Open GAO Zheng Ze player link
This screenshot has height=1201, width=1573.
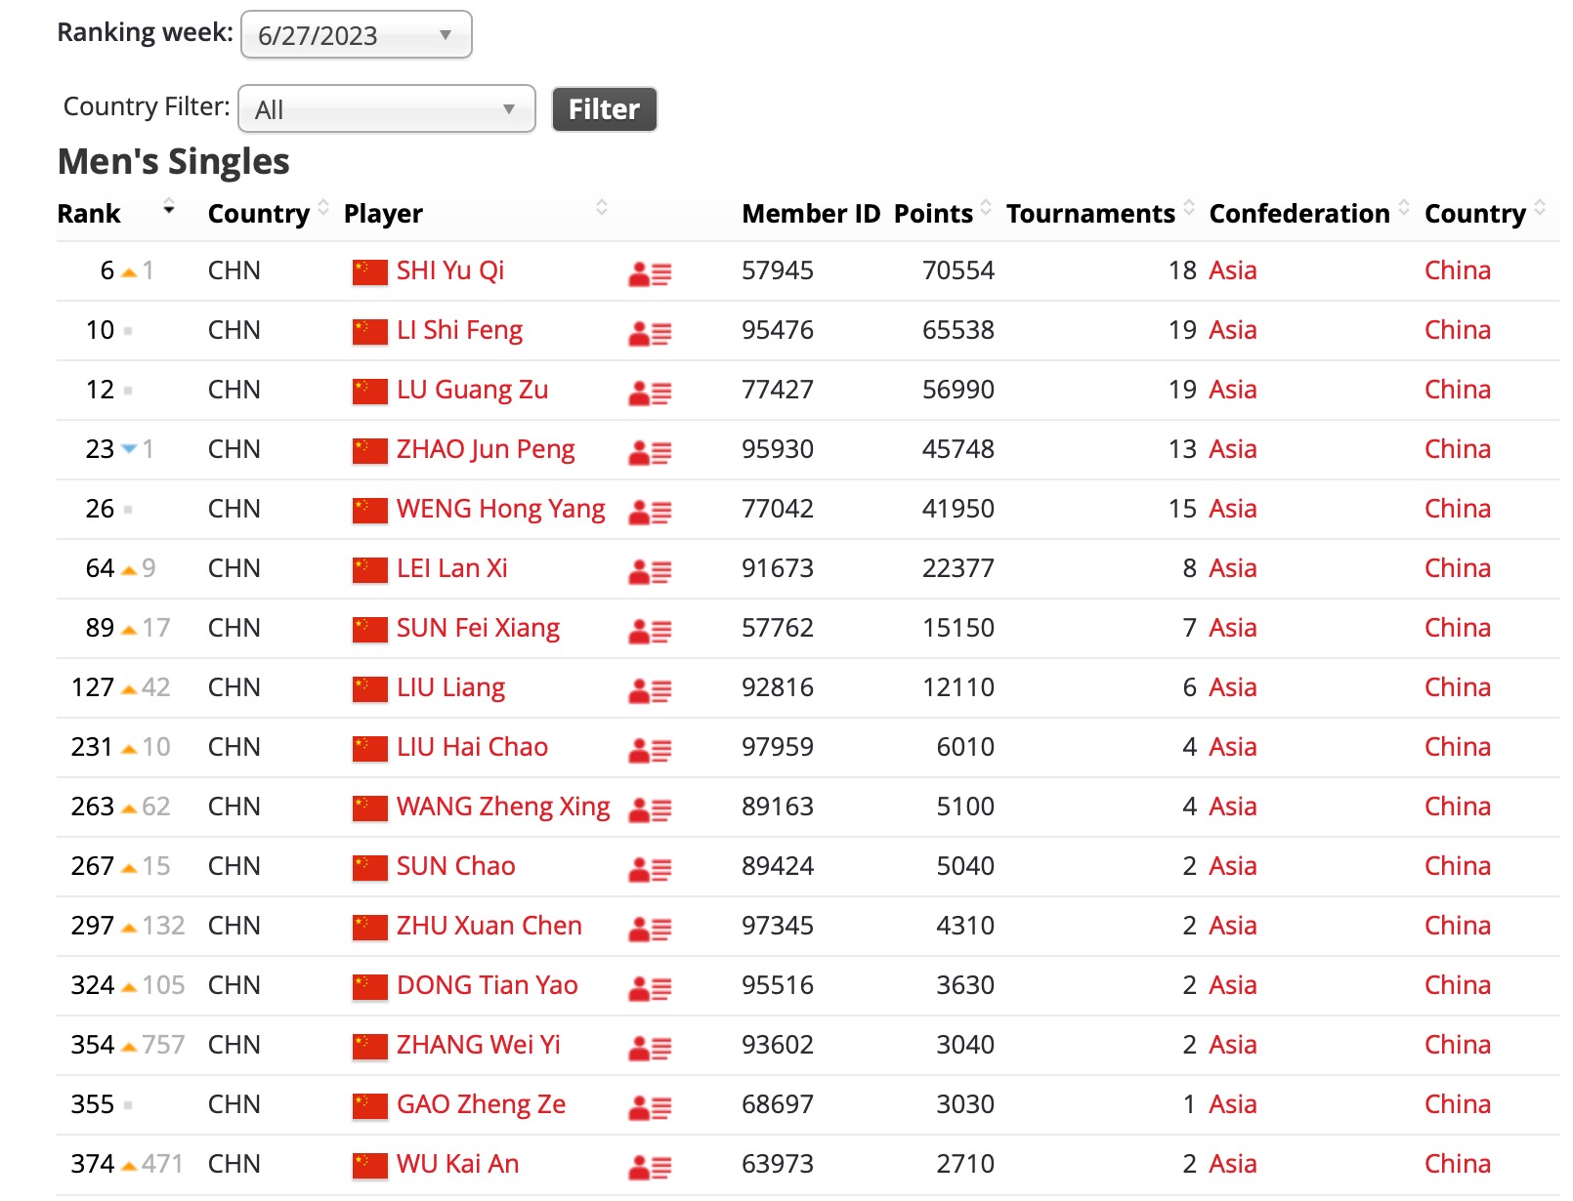[x=481, y=1104]
